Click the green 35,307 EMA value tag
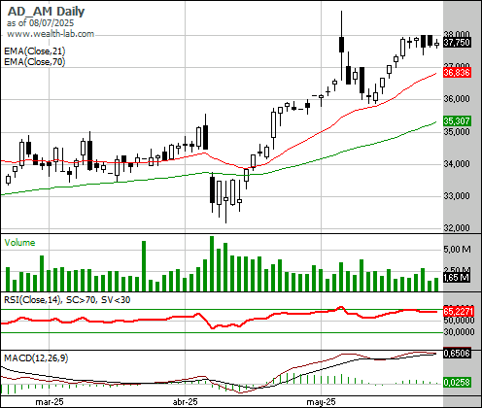The width and height of the screenshot is (482, 408). [457, 121]
